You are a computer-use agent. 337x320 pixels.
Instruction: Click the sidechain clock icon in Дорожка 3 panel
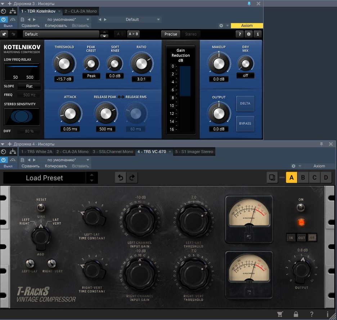[4, 11]
